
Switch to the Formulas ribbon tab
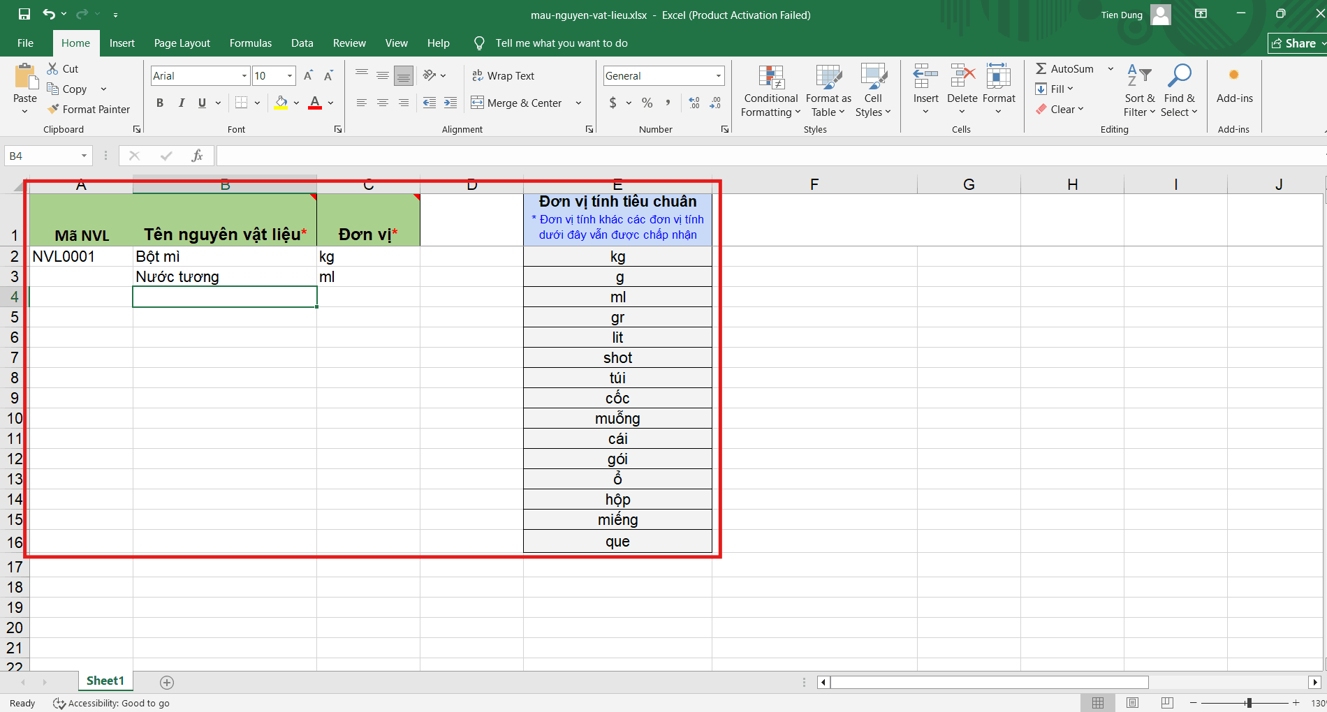(251, 43)
